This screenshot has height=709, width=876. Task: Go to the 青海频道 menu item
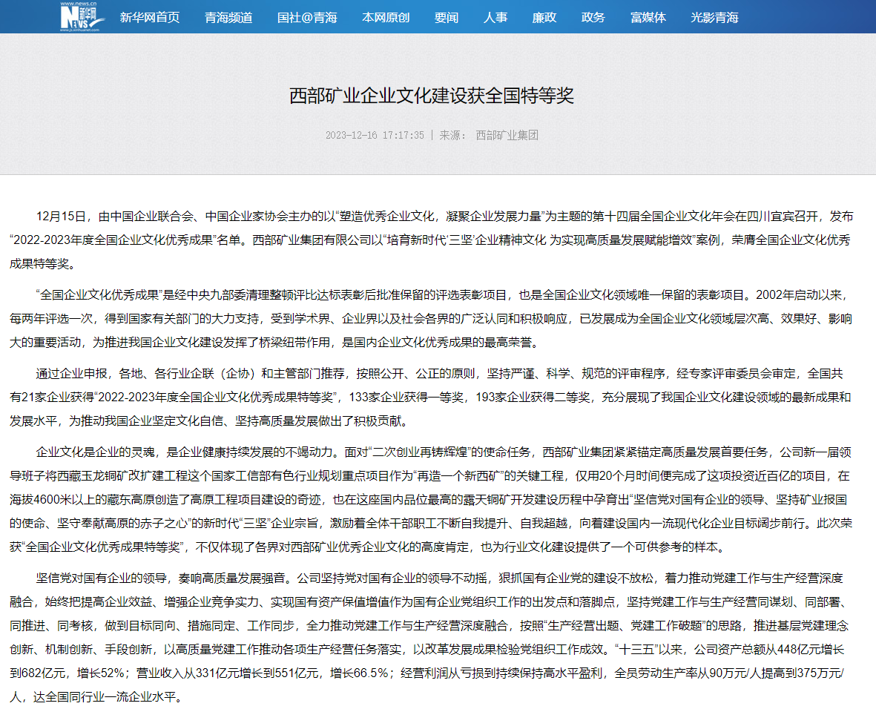coord(228,18)
